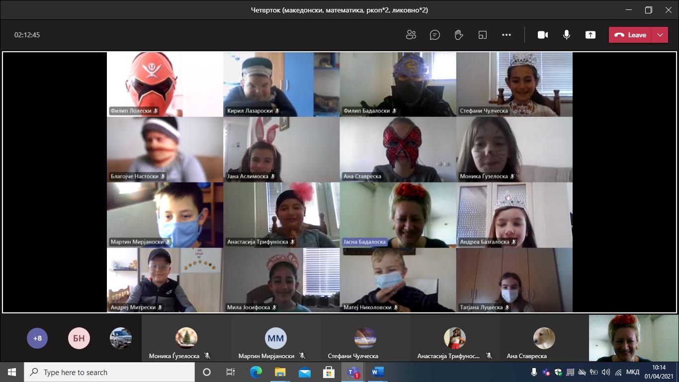679x382 pixels.
Task: Mute the microphone
Action: 566,35
